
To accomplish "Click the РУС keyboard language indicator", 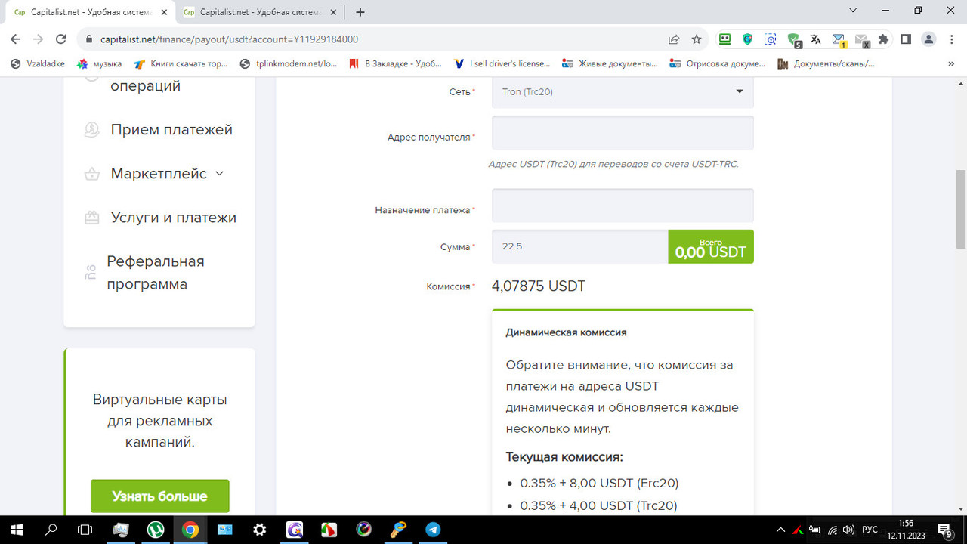I will pyautogui.click(x=870, y=530).
